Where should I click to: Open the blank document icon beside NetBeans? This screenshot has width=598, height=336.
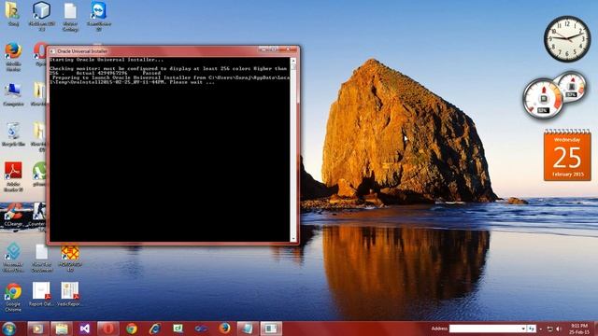(70, 16)
